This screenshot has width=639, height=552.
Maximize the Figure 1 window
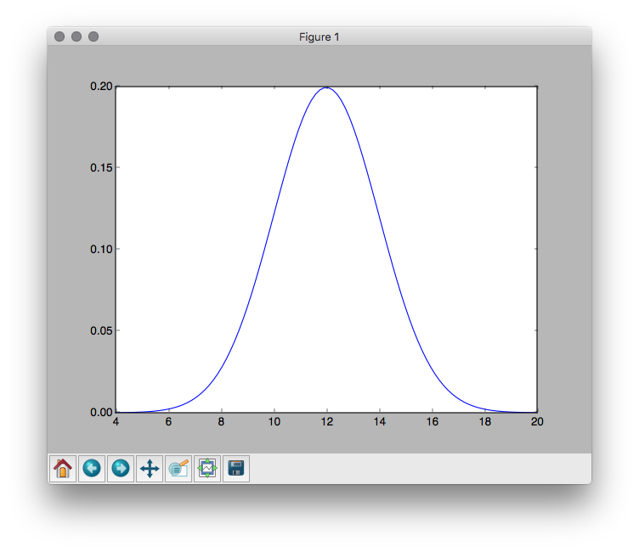(x=93, y=37)
